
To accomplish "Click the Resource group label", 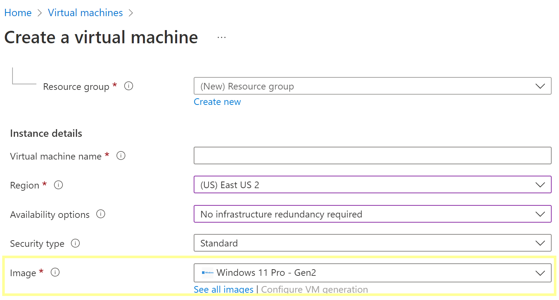I will pos(76,87).
